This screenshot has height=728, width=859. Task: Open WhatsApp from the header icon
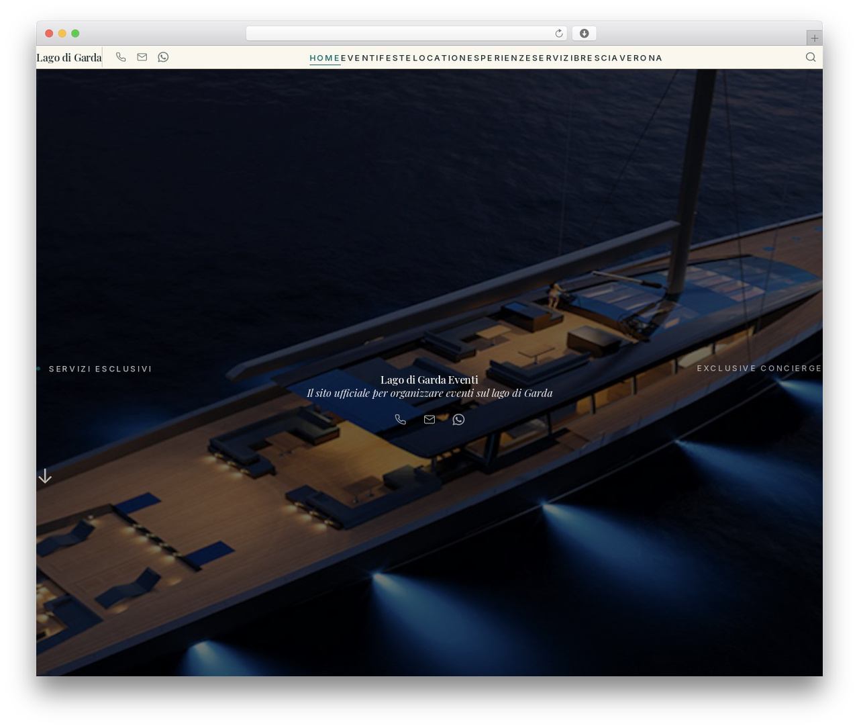[x=163, y=57]
